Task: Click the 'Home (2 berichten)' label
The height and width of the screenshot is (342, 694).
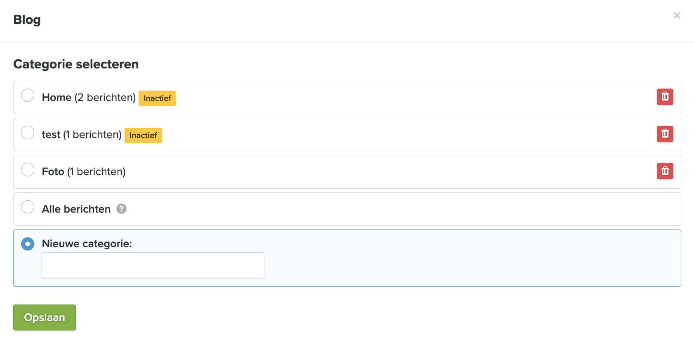Action: click(x=89, y=98)
